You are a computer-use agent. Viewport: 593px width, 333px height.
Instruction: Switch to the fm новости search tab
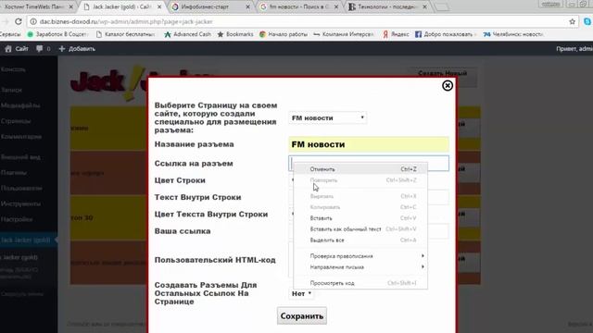click(x=295, y=6)
